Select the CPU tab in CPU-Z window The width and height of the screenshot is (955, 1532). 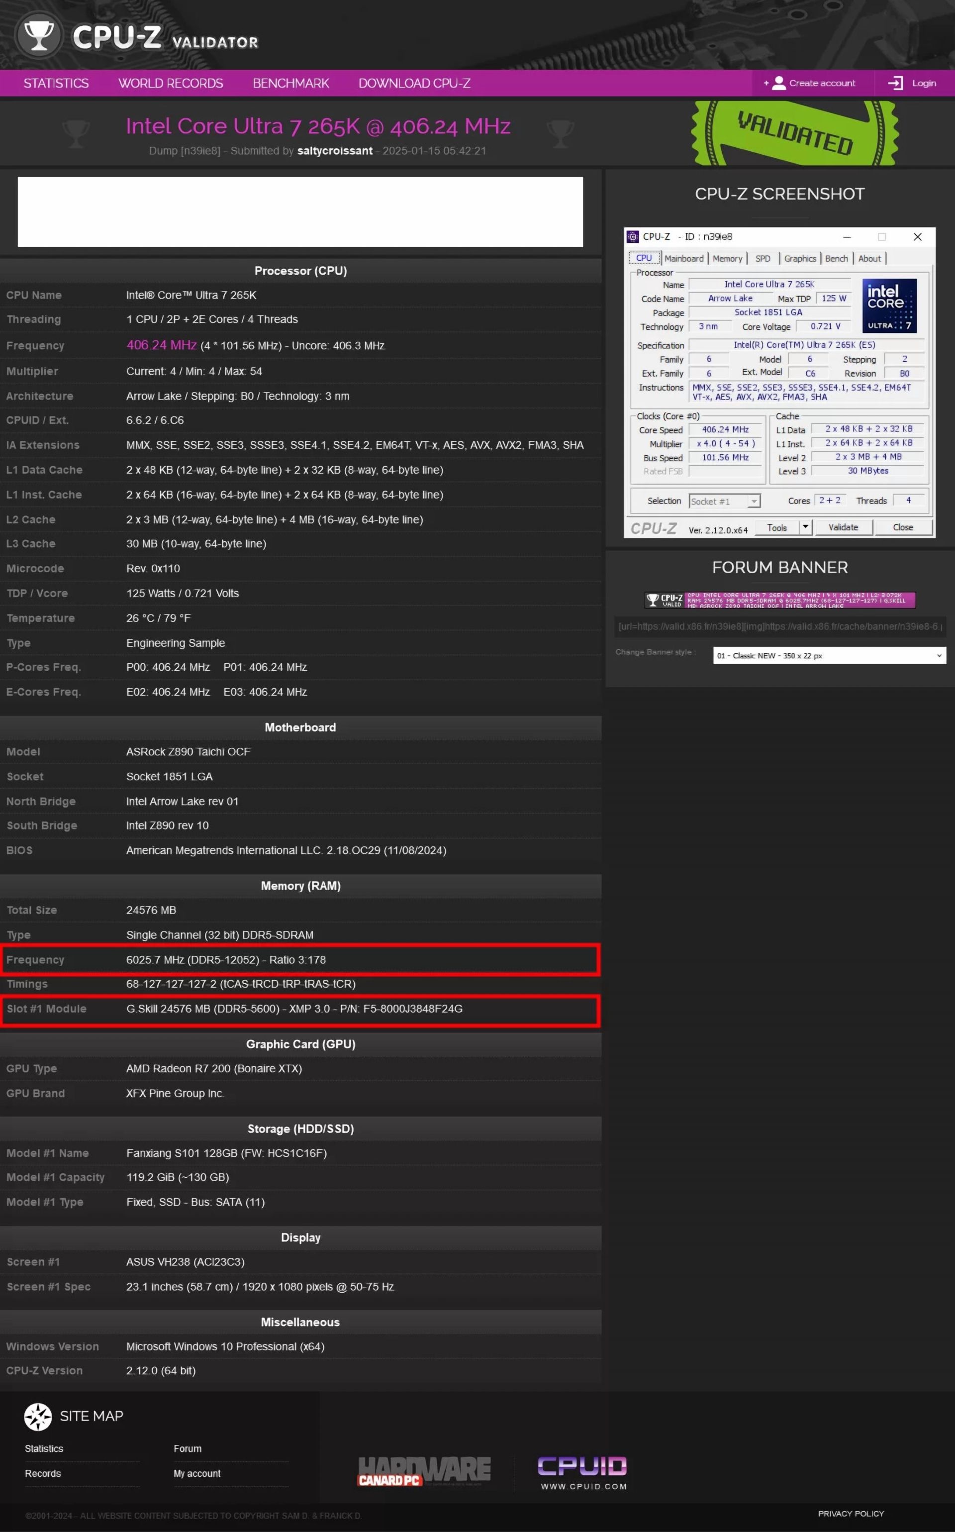click(x=644, y=258)
